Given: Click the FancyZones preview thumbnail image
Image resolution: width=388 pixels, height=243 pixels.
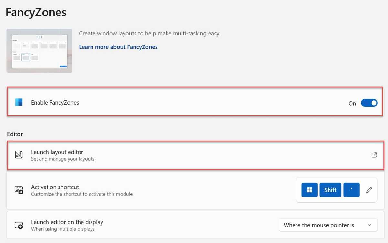Looking at the screenshot, I should 39,51.
